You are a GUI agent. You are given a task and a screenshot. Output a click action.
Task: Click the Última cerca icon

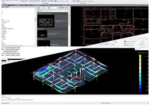(x=125, y=45)
